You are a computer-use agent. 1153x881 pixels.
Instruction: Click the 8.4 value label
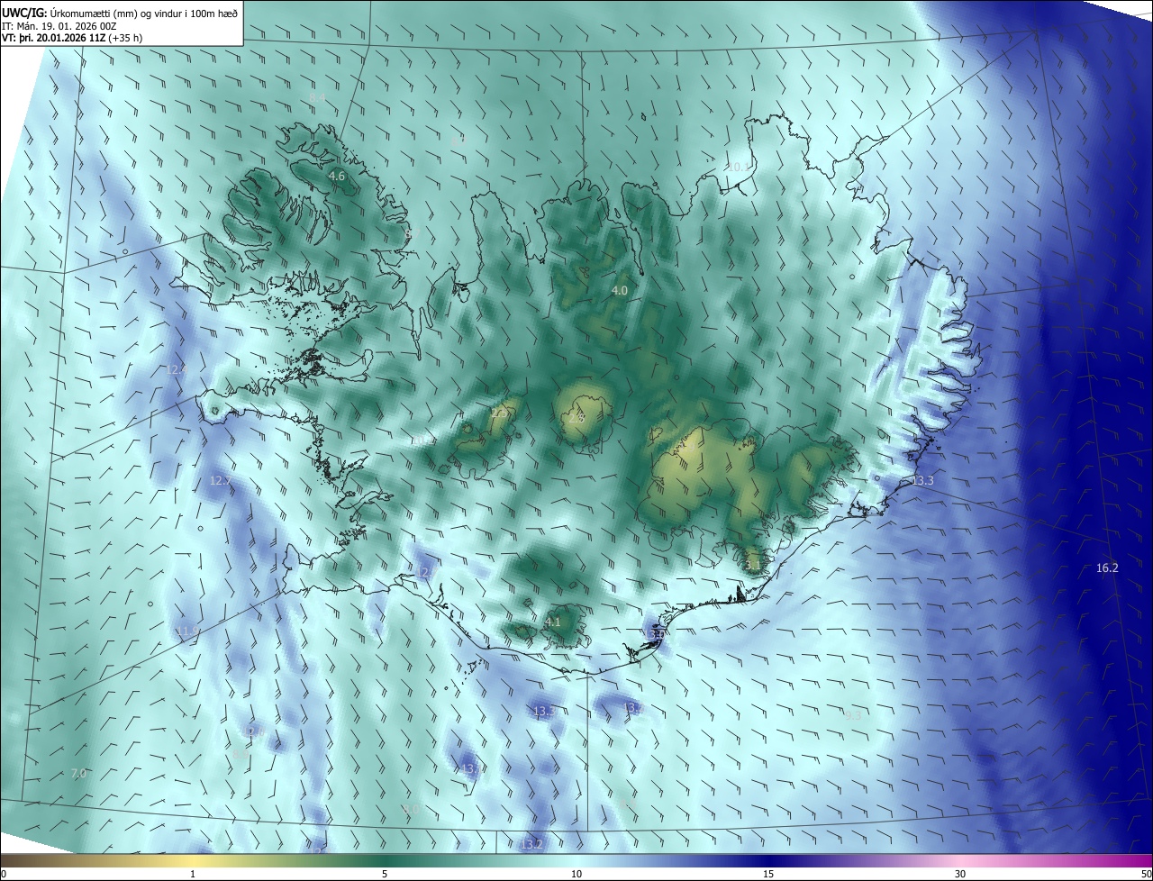(x=317, y=96)
